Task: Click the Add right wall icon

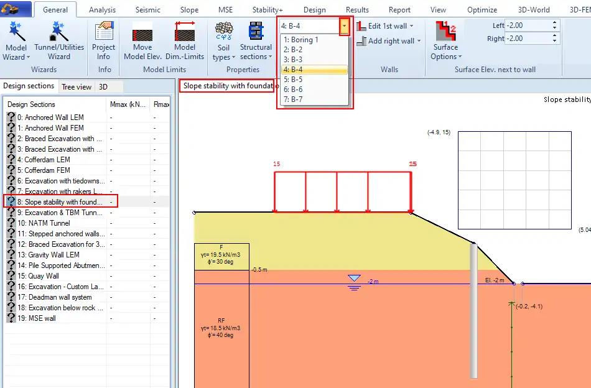Action: tap(361, 40)
